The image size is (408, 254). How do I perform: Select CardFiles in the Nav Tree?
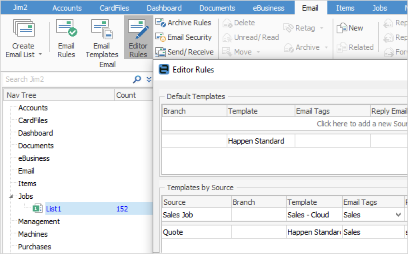[x=33, y=120]
